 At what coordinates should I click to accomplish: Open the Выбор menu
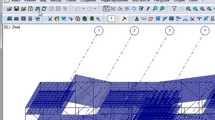point(56,1)
